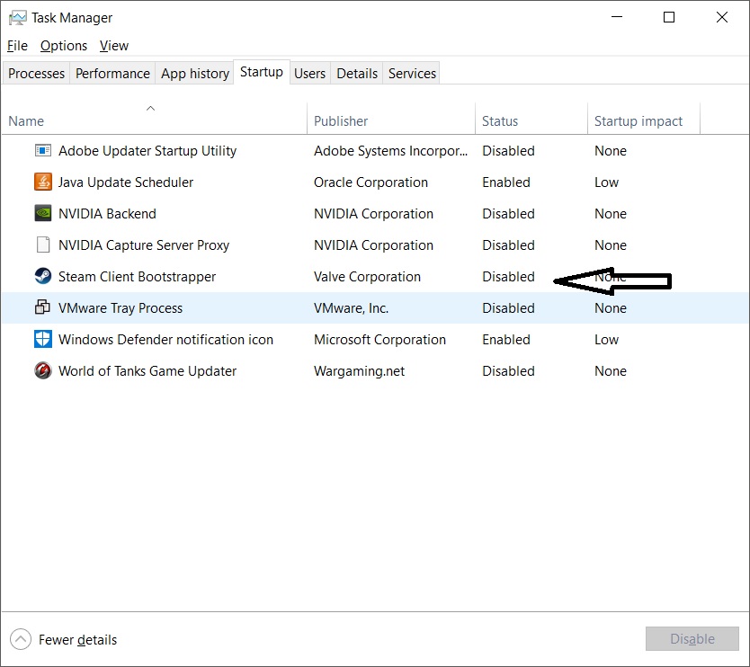Open the Options menu
This screenshot has height=667, width=750.
tap(64, 46)
